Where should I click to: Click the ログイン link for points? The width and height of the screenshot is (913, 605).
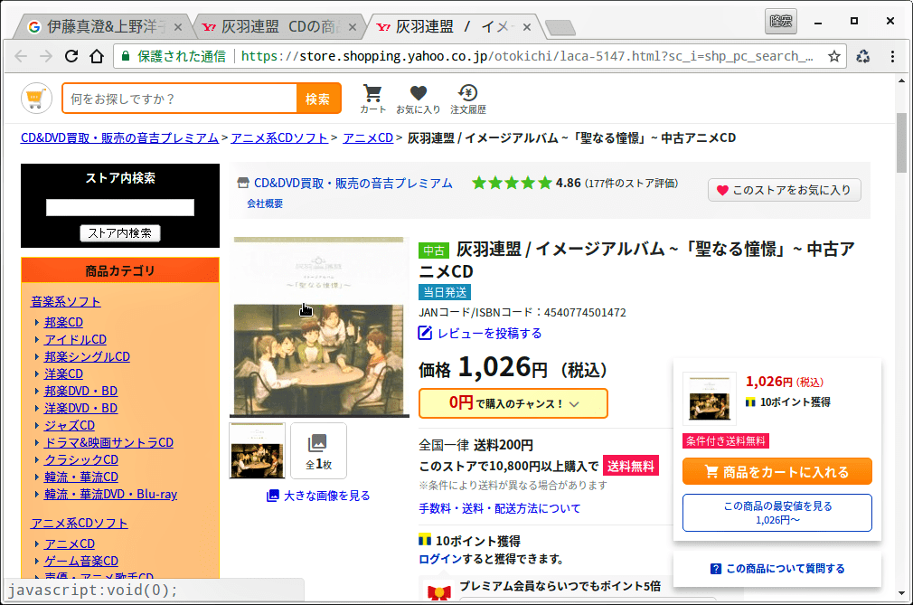440,559
